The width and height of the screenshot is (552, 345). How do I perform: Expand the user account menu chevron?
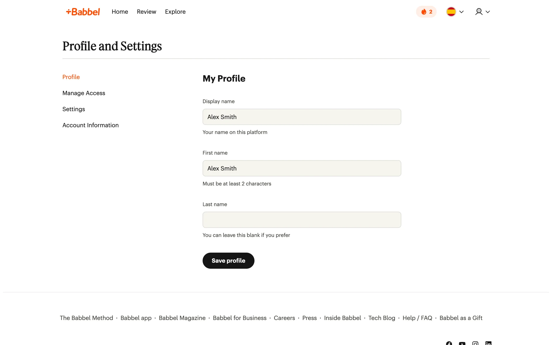click(x=488, y=12)
